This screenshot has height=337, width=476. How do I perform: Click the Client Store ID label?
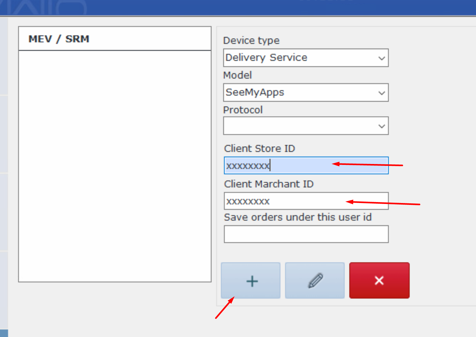point(259,148)
